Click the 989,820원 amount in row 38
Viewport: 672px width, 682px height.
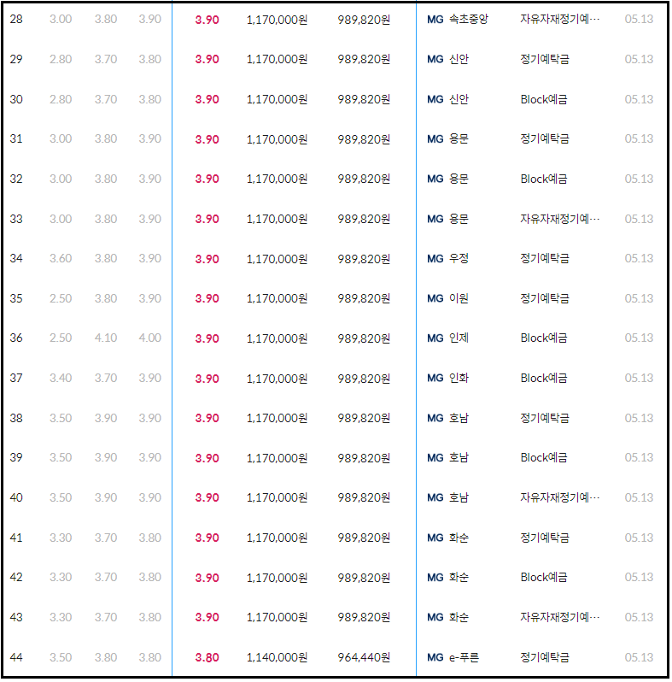point(364,419)
